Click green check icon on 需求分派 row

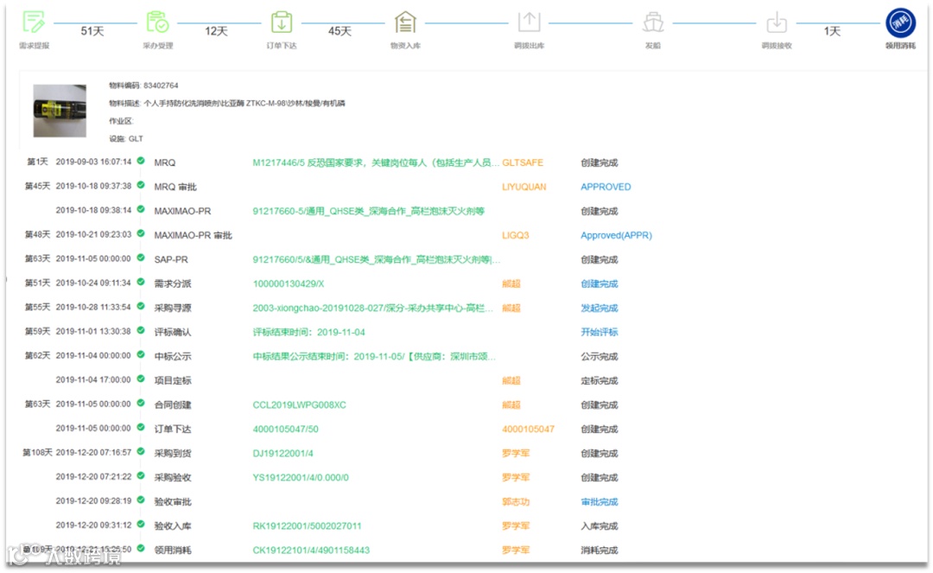[141, 282]
